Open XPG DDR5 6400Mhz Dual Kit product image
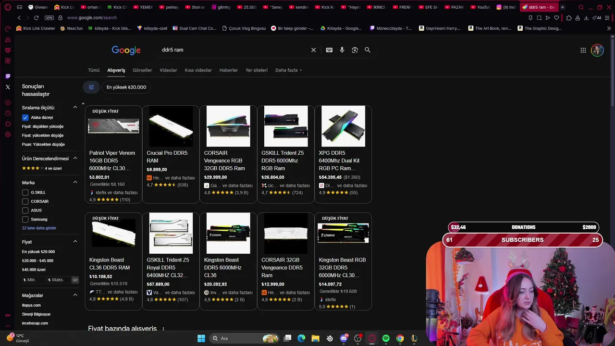615x346 pixels. click(343, 126)
